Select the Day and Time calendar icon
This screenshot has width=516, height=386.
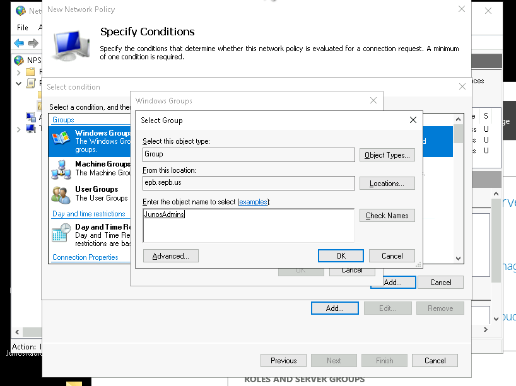[62, 233]
